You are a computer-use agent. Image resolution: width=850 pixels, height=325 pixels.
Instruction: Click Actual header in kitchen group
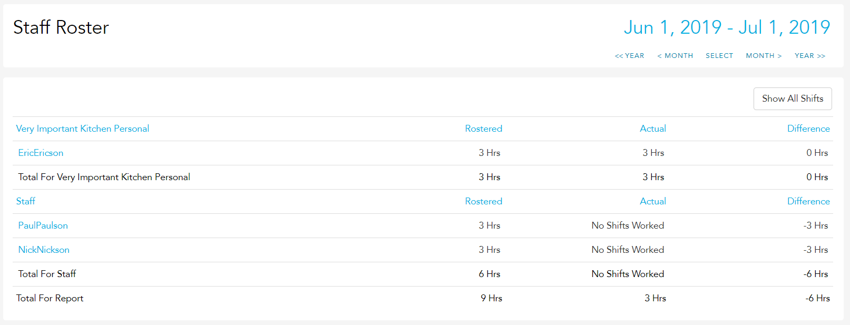tap(653, 129)
